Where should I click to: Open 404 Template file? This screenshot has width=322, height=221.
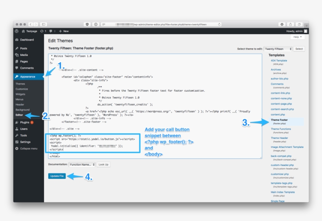tap(279, 61)
